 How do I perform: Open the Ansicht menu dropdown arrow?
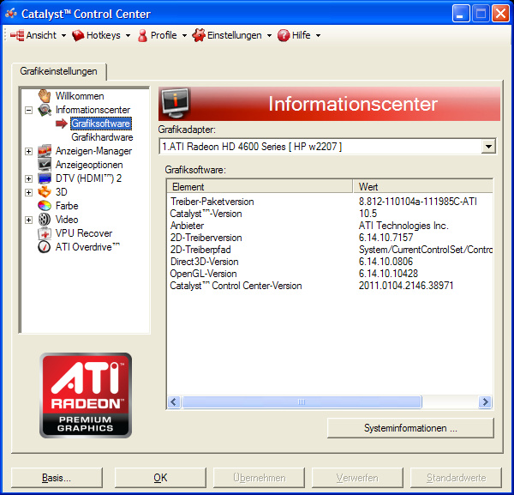[63, 35]
